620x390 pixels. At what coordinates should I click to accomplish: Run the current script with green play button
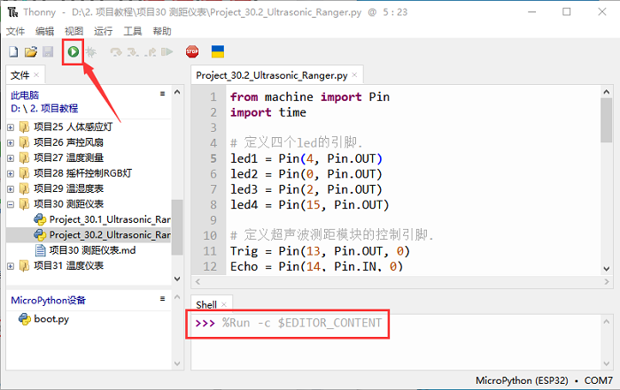tap(73, 52)
